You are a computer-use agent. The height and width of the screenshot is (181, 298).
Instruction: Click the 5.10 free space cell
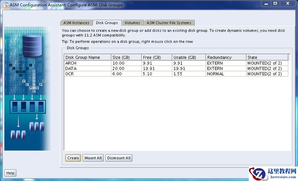[x=157, y=74]
